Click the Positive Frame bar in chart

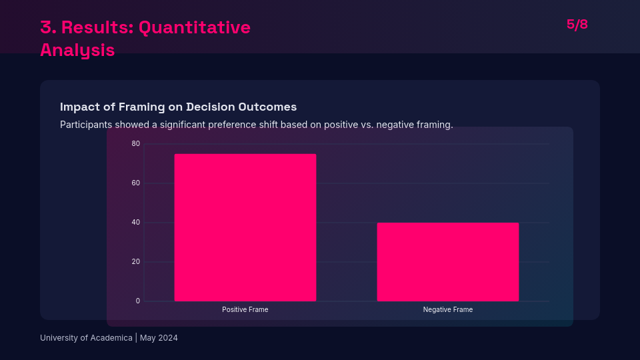pos(245,227)
